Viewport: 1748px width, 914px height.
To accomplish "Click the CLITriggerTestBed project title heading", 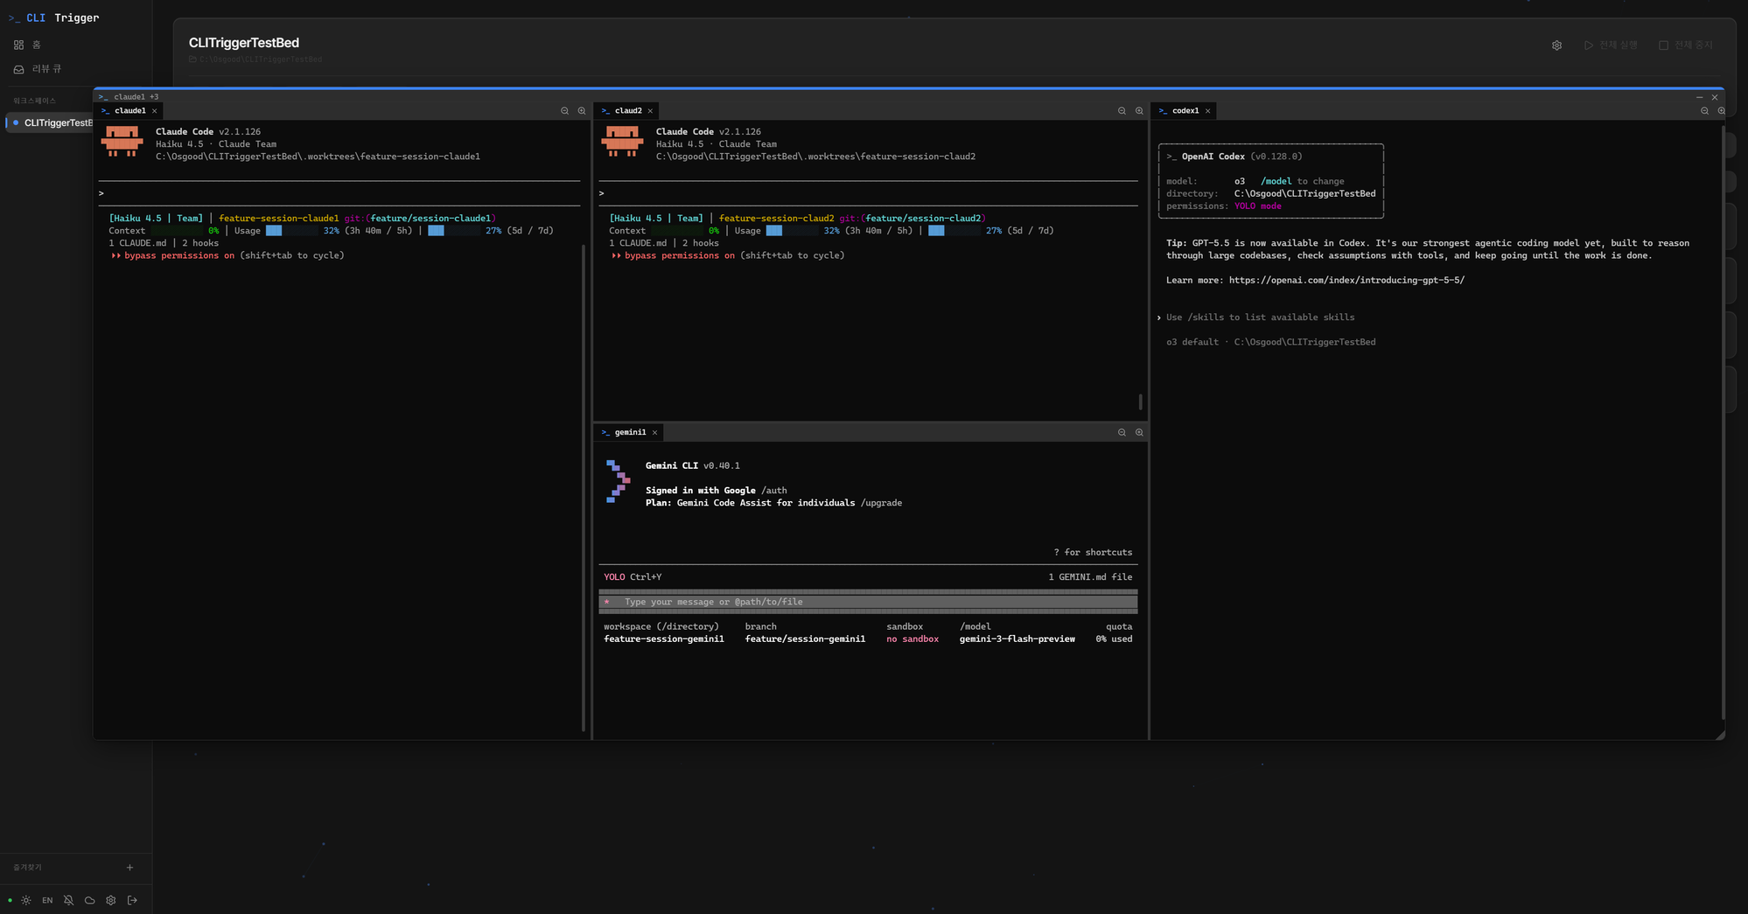I will (x=244, y=43).
